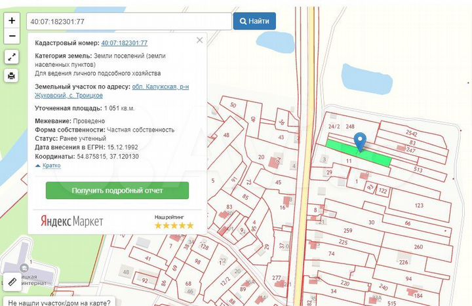This screenshot has height=306, width=472.
Task: Zoom in with the plus button
Action: (x=12, y=20)
